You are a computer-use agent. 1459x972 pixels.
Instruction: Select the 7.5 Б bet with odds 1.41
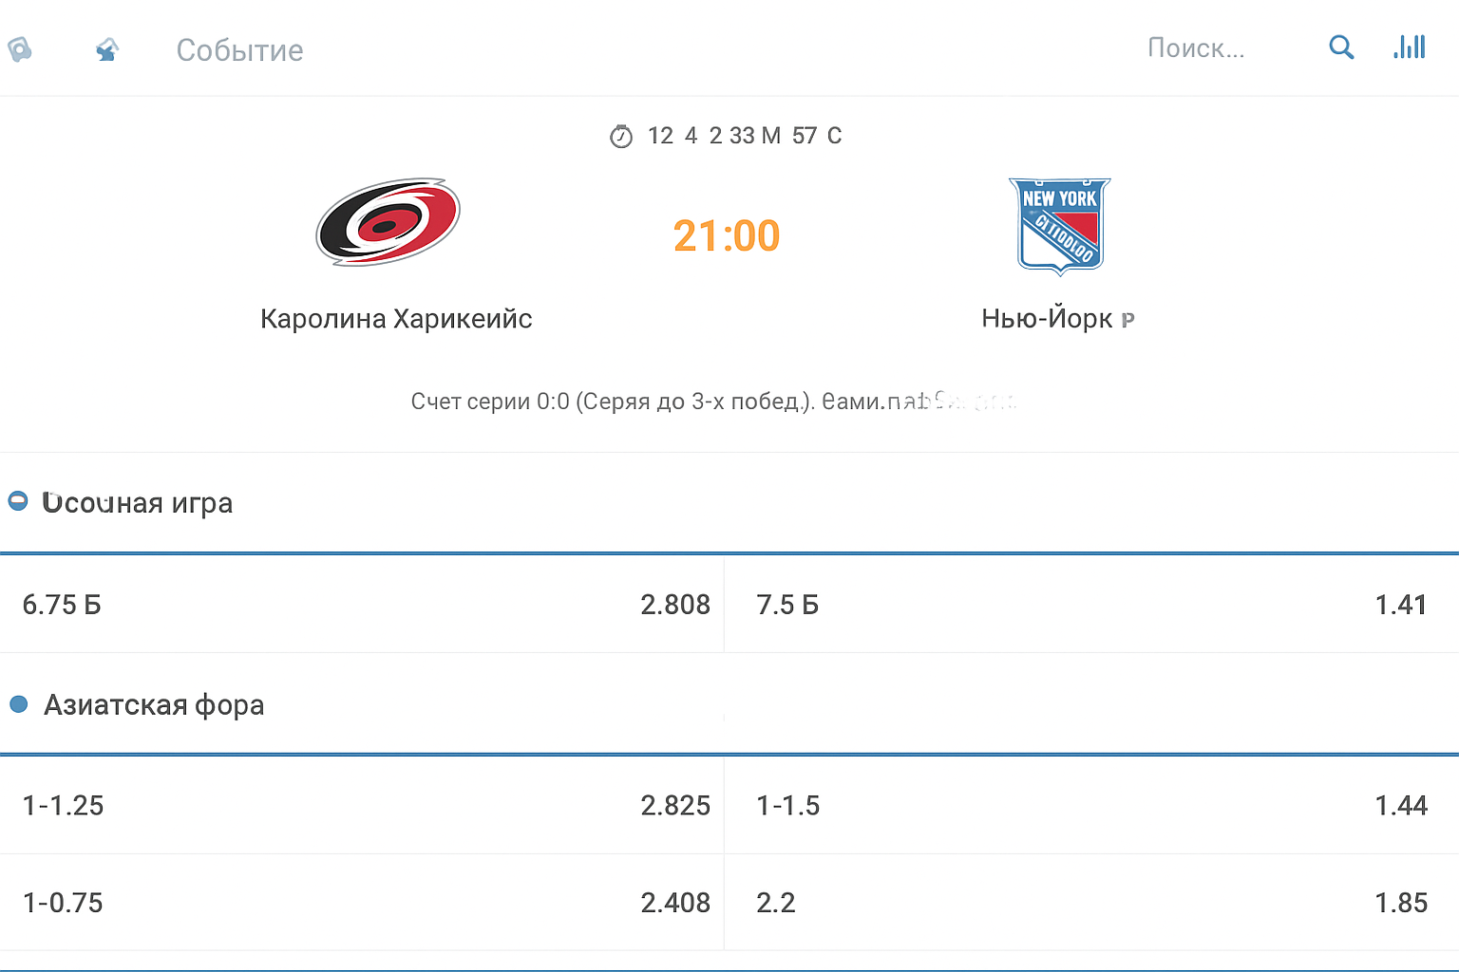point(1090,605)
